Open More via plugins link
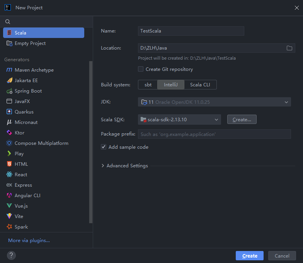The width and height of the screenshot is (303, 263). (x=29, y=240)
